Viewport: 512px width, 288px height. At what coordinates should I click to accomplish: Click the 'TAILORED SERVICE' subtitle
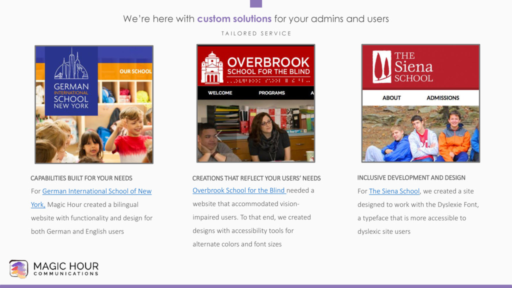pyautogui.click(x=256, y=33)
